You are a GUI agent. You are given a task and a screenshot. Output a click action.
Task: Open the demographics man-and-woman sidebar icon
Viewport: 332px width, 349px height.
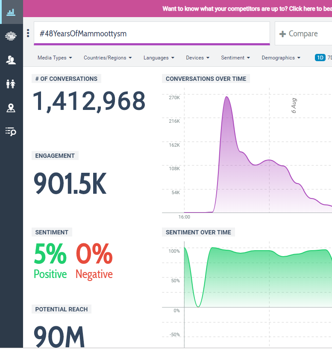tap(11, 84)
